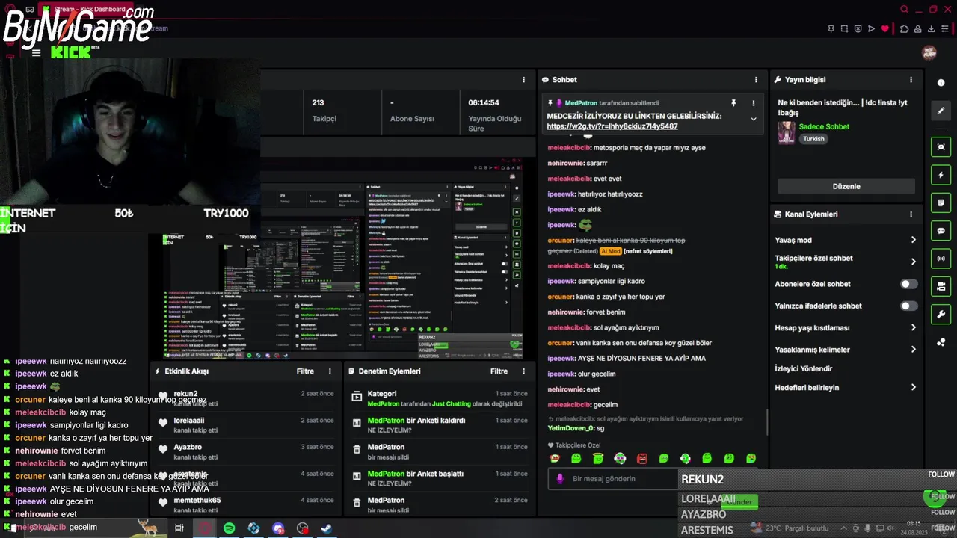Open the profile avatar menu

(929, 52)
